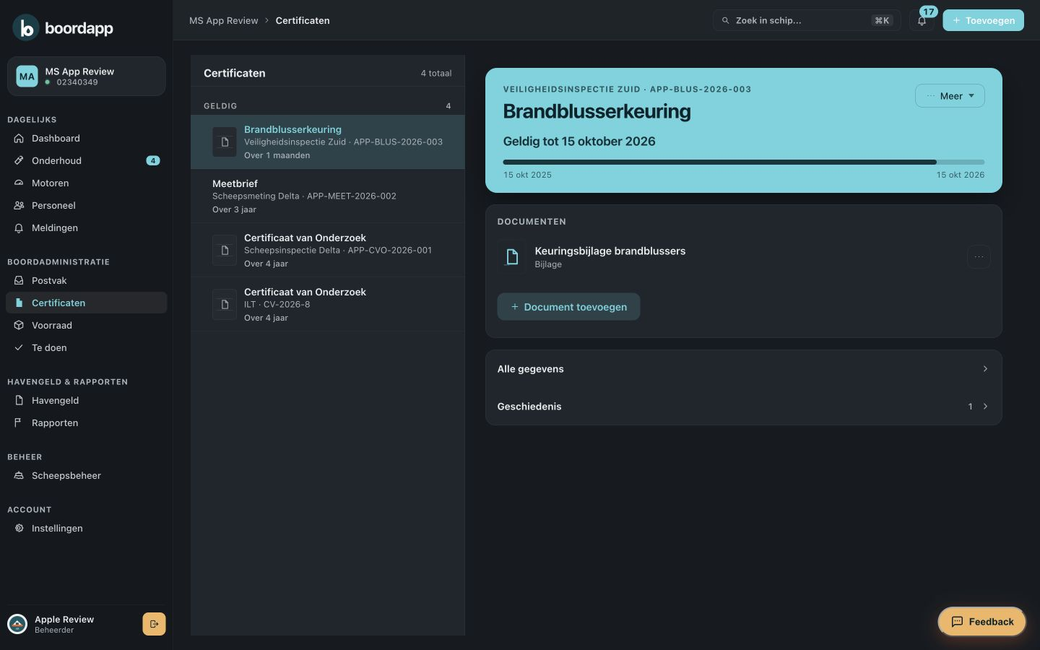
Task: Select the Meetbrief certificate row
Action: point(328,196)
